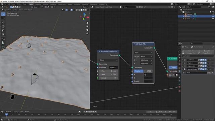Select rendered viewport shading sphere

pyautogui.click(x=86, y=10)
